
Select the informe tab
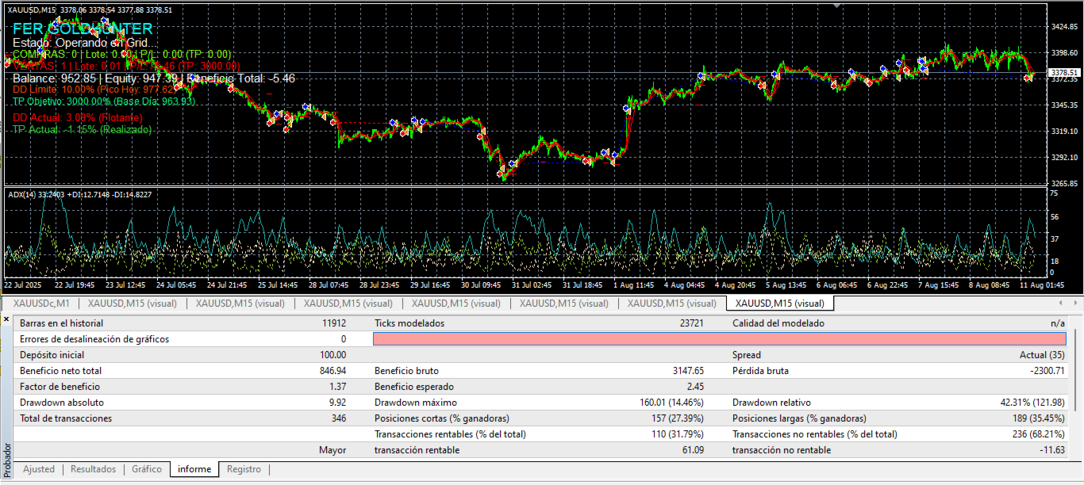pos(194,469)
